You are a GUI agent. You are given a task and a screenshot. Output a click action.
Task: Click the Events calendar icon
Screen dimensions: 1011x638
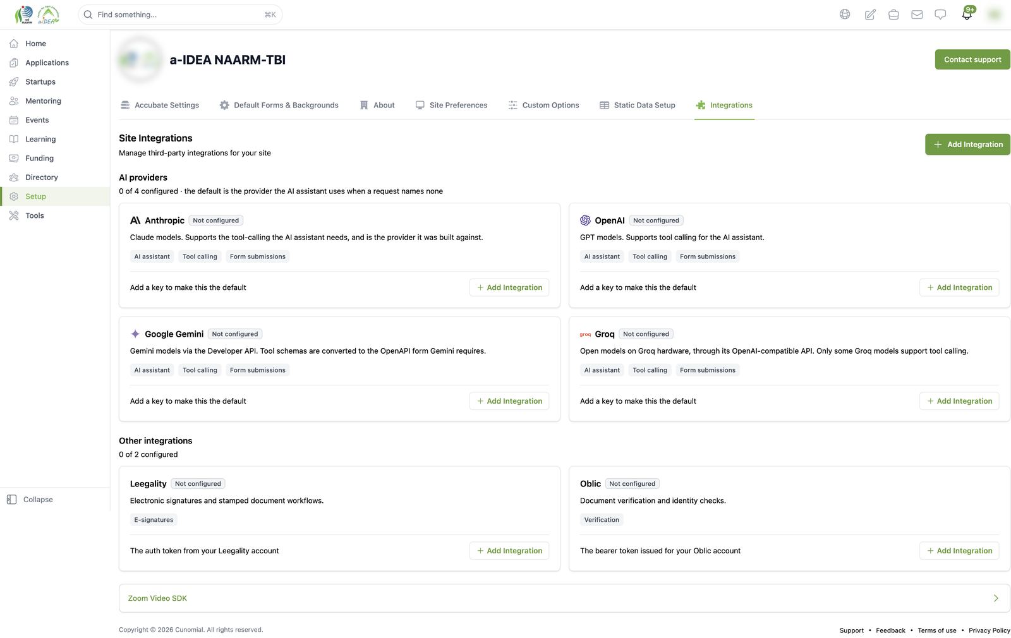point(14,120)
